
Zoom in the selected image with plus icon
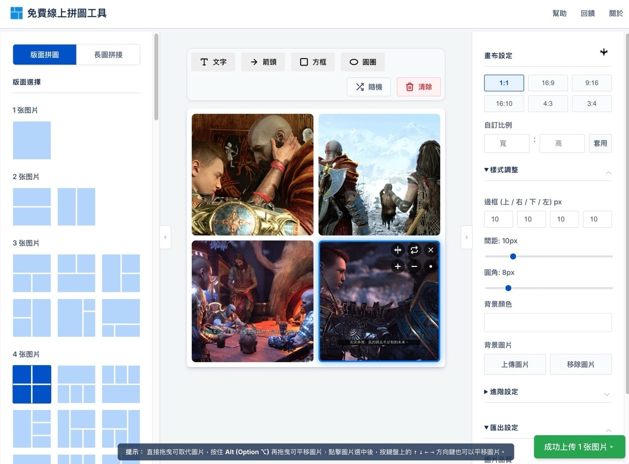398,266
